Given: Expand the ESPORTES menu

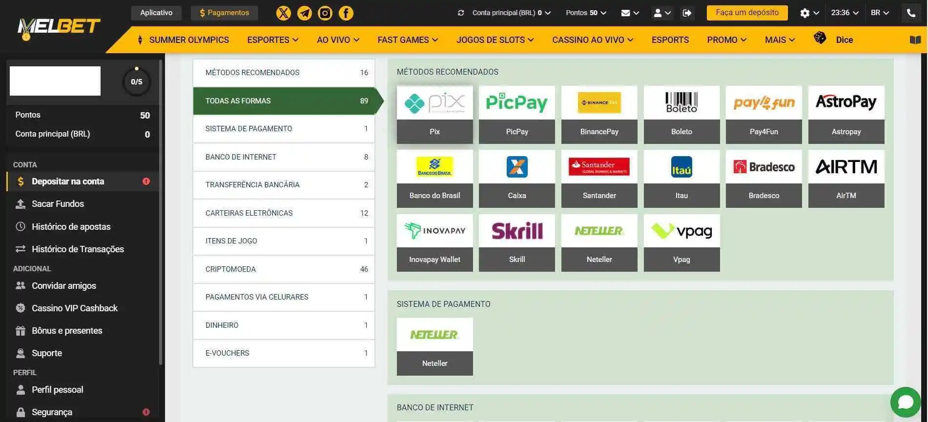Looking at the screenshot, I should tap(273, 40).
